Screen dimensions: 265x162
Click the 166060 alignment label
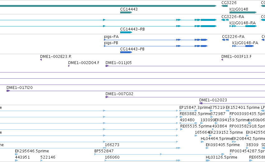click(112, 157)
